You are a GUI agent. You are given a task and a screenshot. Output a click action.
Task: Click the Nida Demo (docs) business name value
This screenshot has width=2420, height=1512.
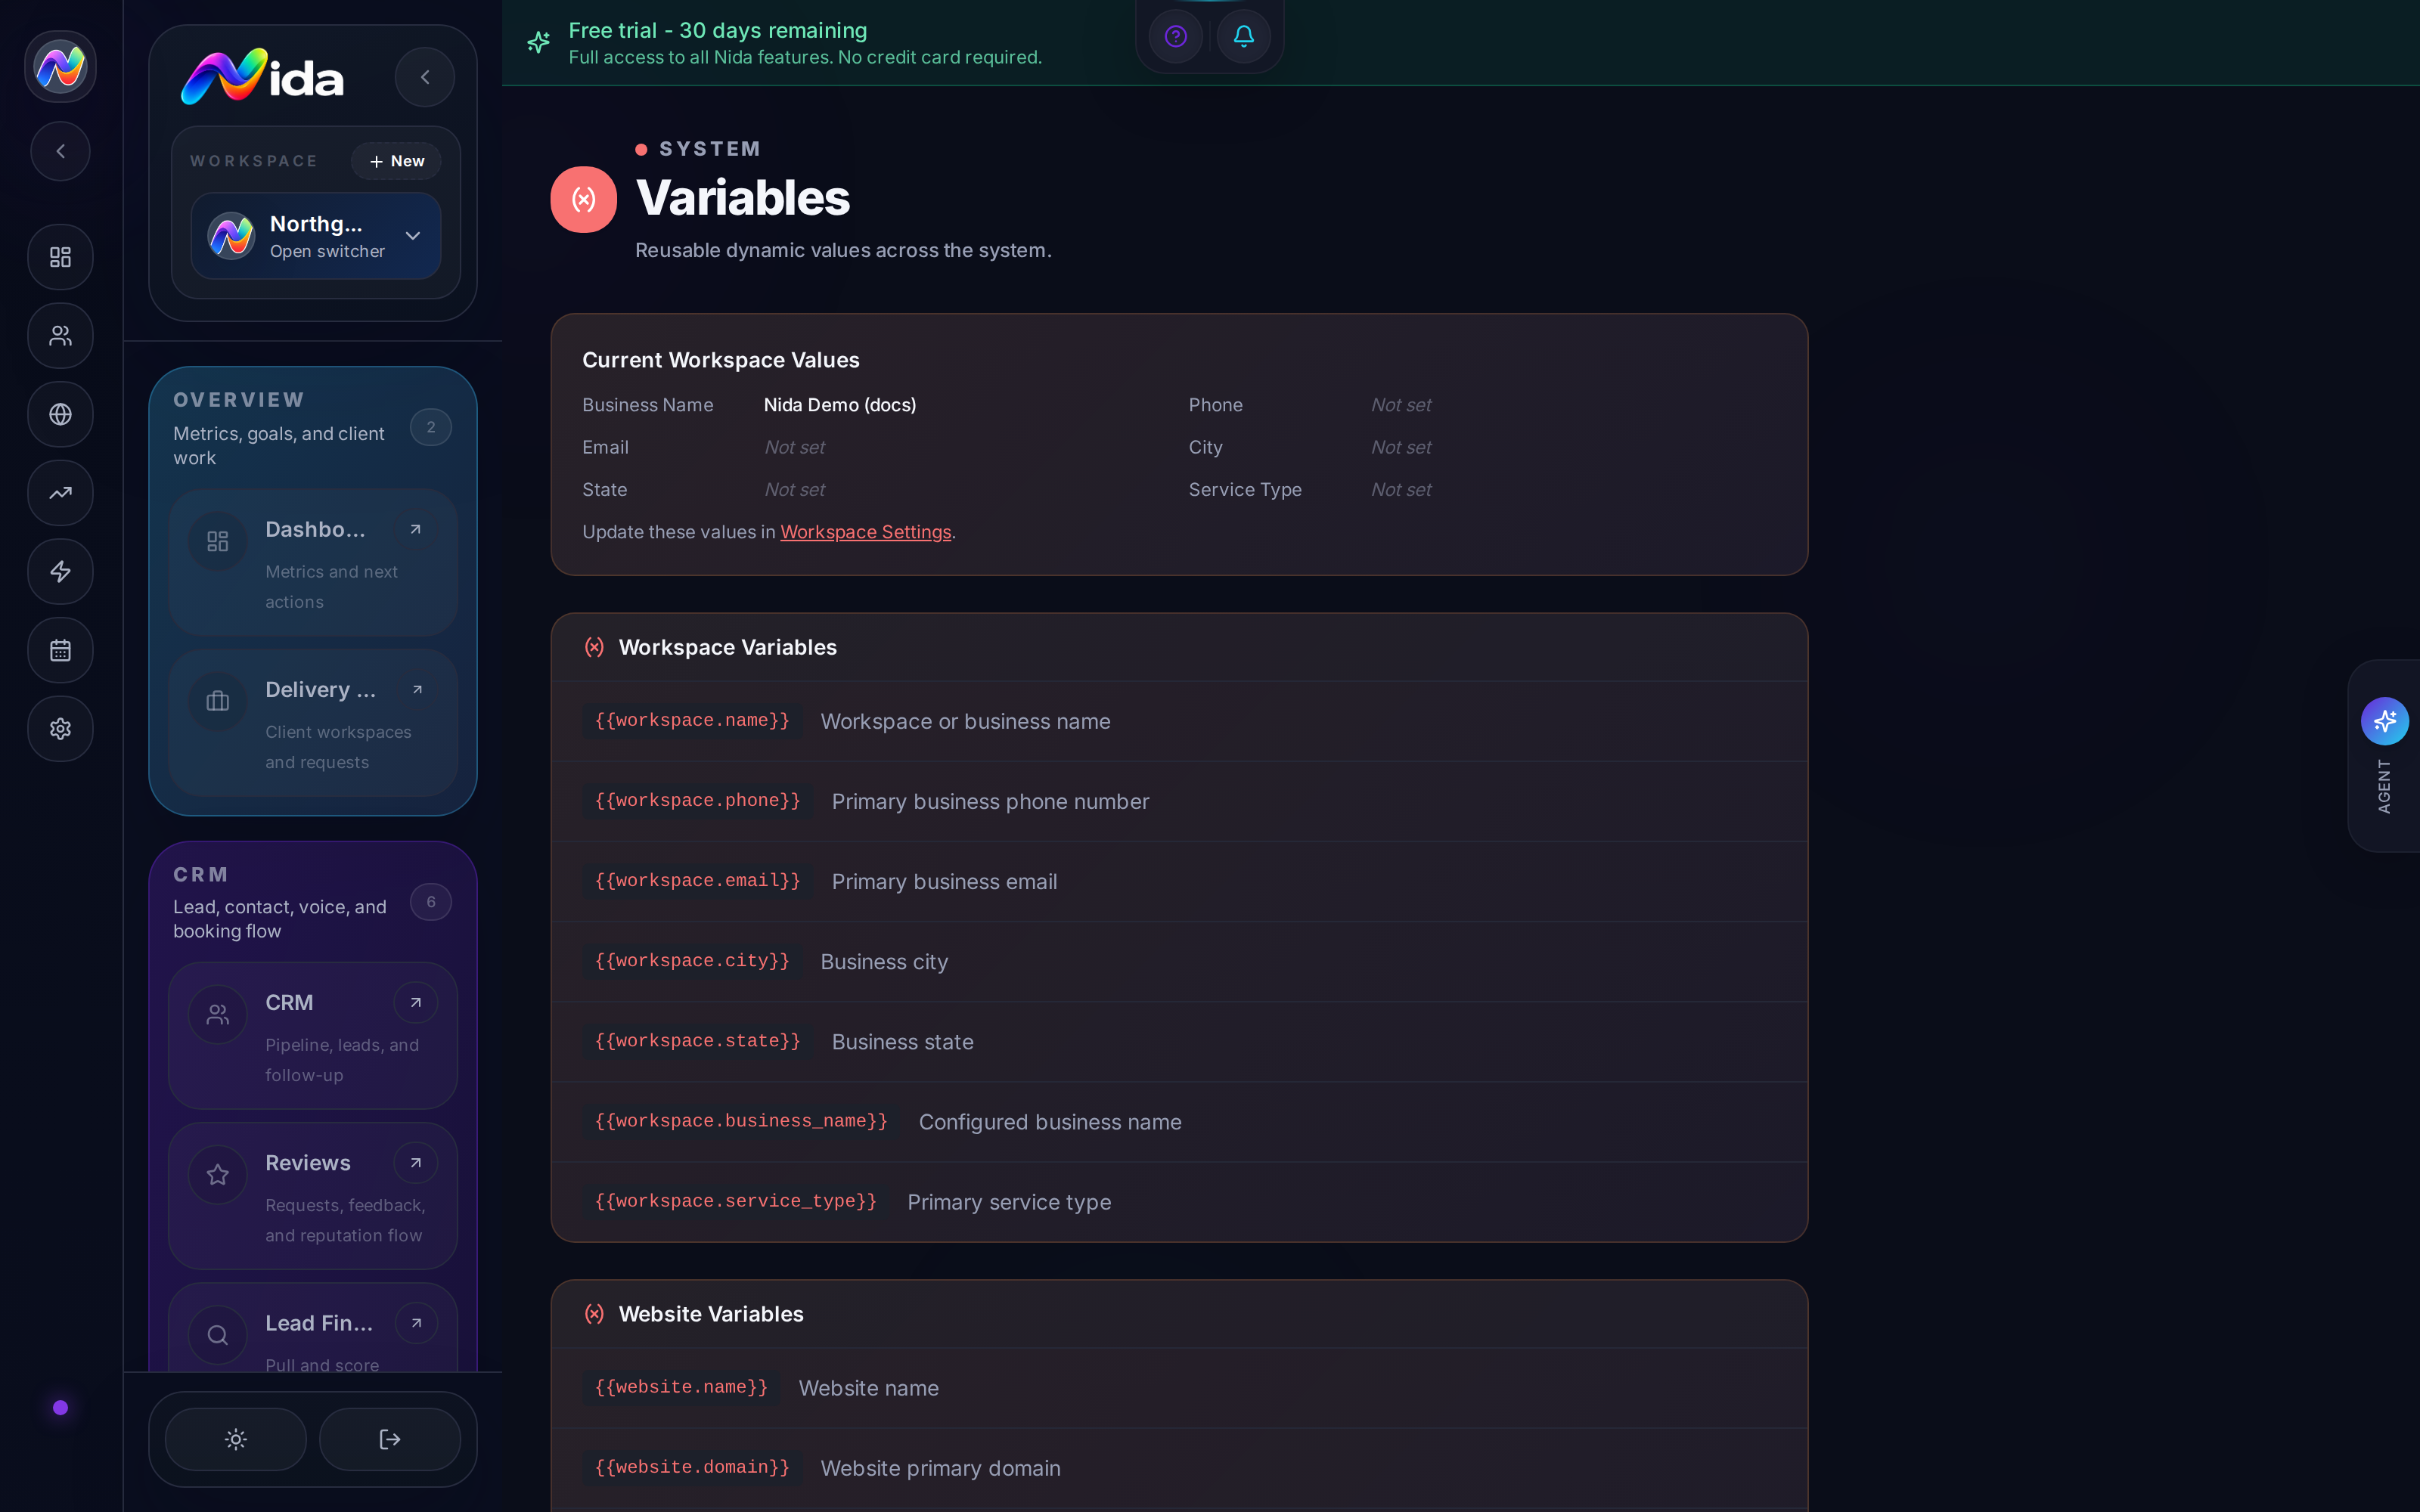tap(840, 405)
